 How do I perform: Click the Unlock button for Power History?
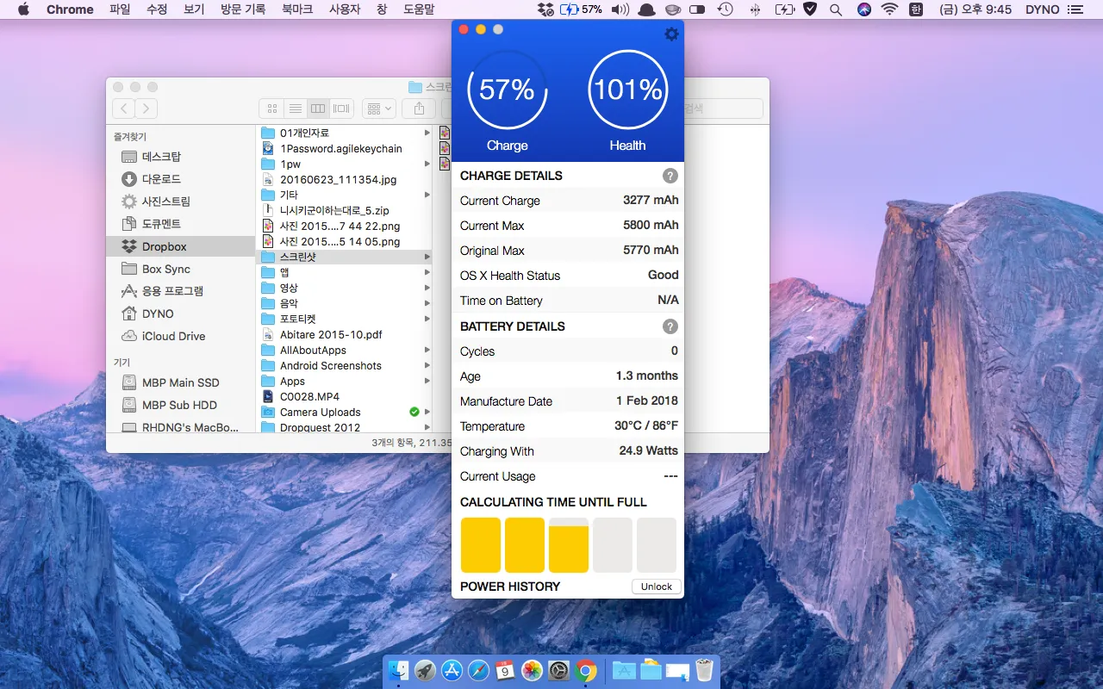656,587
